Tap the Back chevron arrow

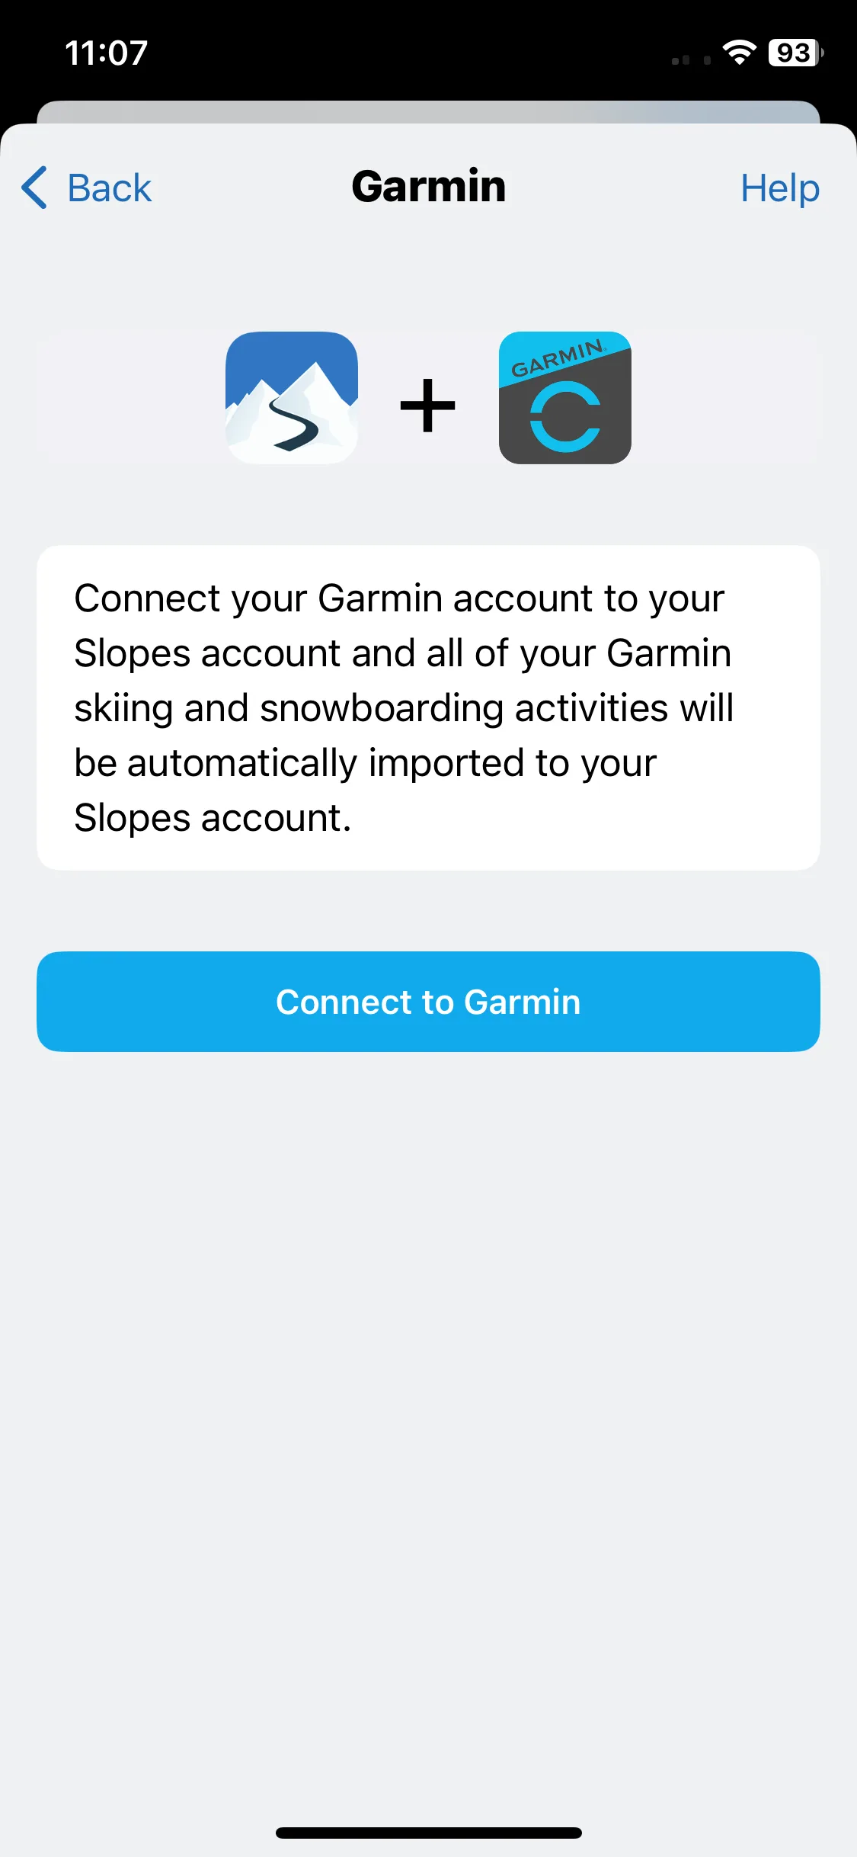(x=34, y=188)
